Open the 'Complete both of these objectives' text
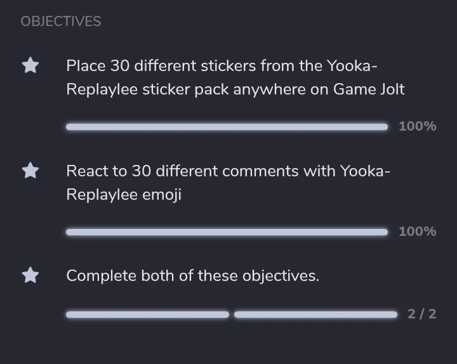The image size is (457, 364). coord(192,276)
